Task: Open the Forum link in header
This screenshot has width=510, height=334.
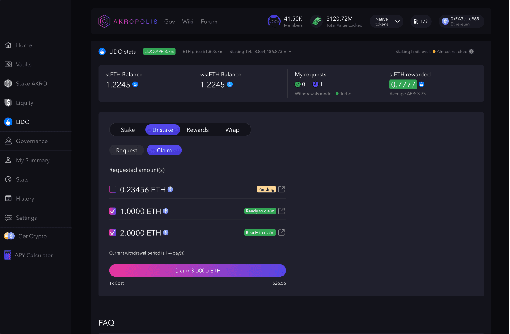Action: tap(209, 22)
